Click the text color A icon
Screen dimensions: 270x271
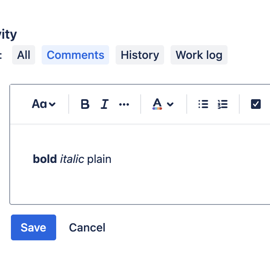pos(157,104)
